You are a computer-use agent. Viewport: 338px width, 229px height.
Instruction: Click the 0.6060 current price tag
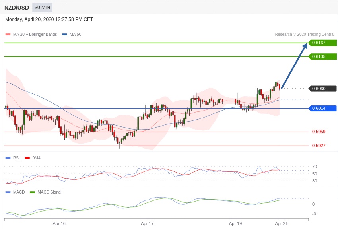click(323, 89)
